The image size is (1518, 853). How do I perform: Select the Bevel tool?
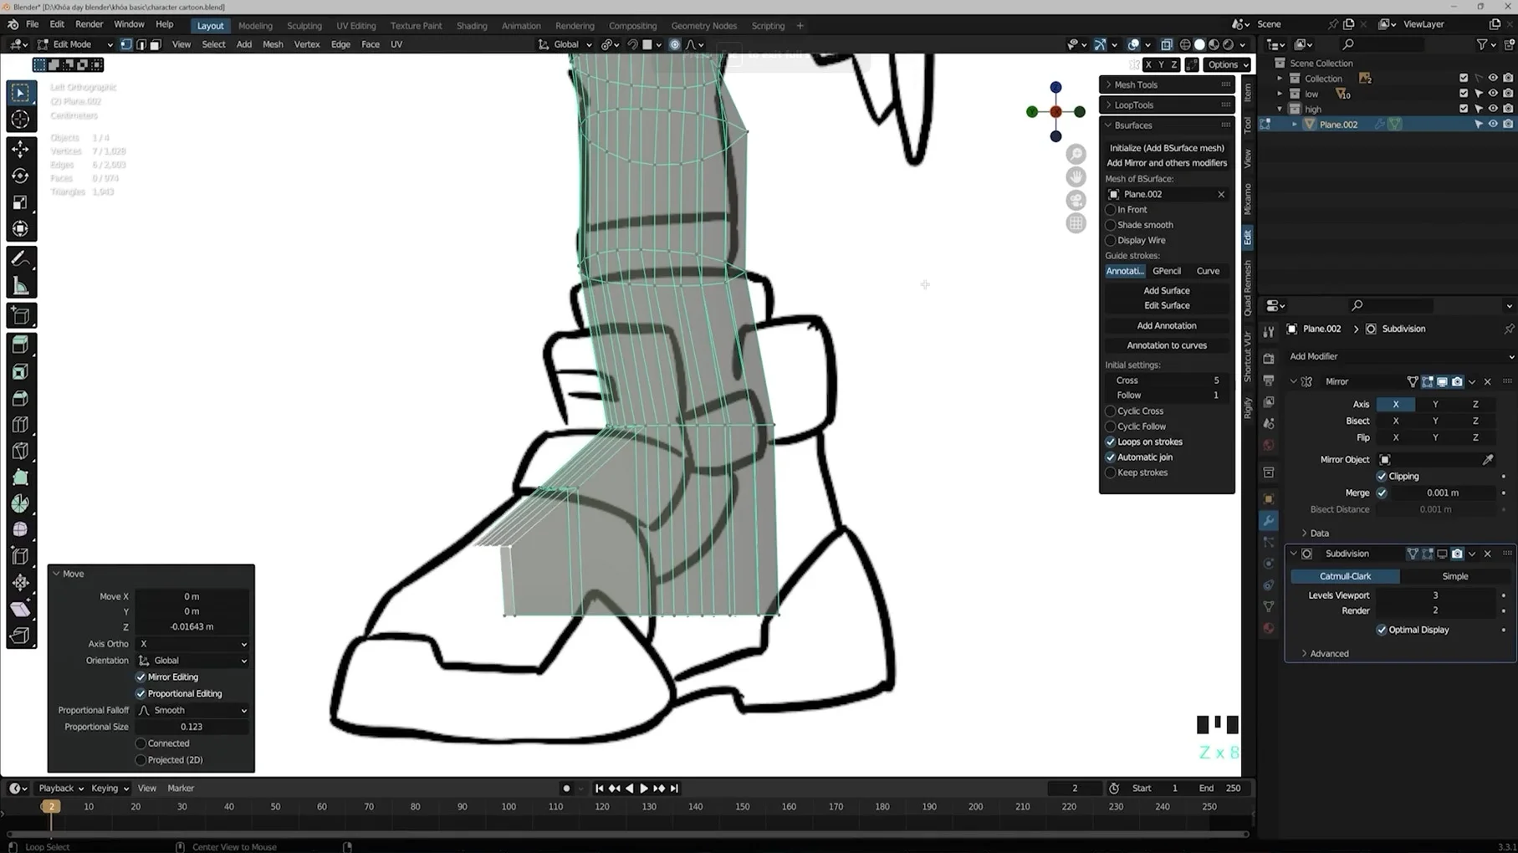[x=21, y=398]
